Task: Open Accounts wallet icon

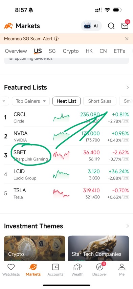Action: pos(56,267)
